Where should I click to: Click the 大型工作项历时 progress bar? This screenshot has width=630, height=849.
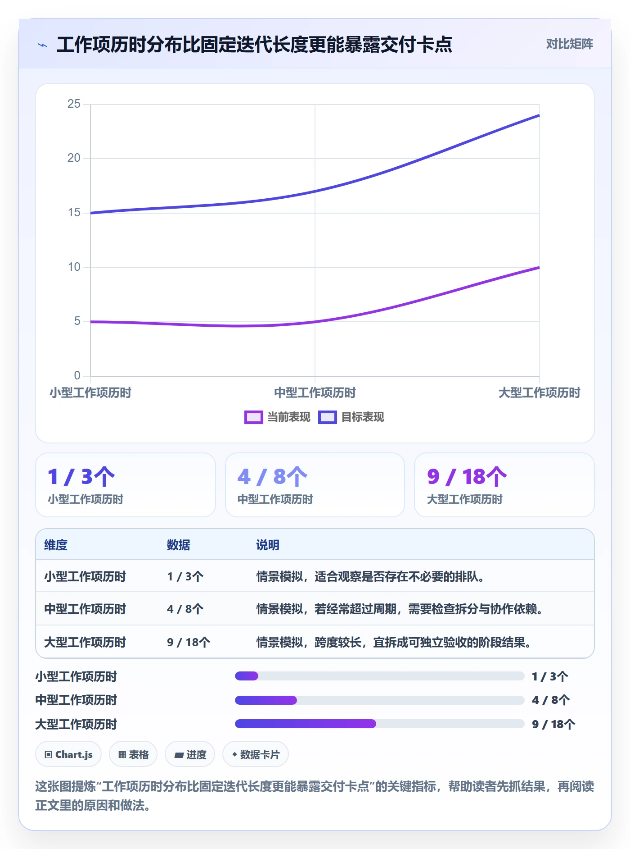[380, 724]
